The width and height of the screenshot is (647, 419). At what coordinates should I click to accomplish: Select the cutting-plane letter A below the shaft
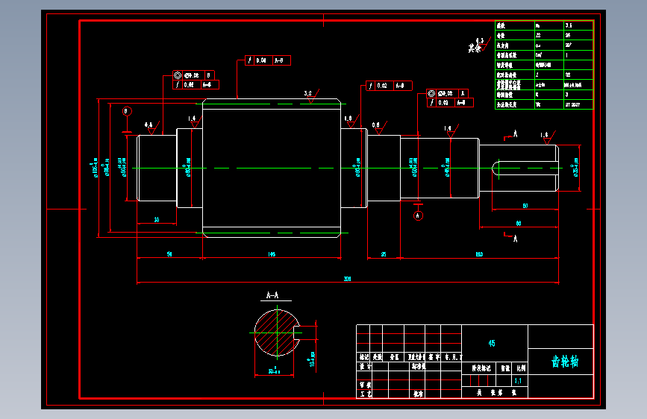515,239
